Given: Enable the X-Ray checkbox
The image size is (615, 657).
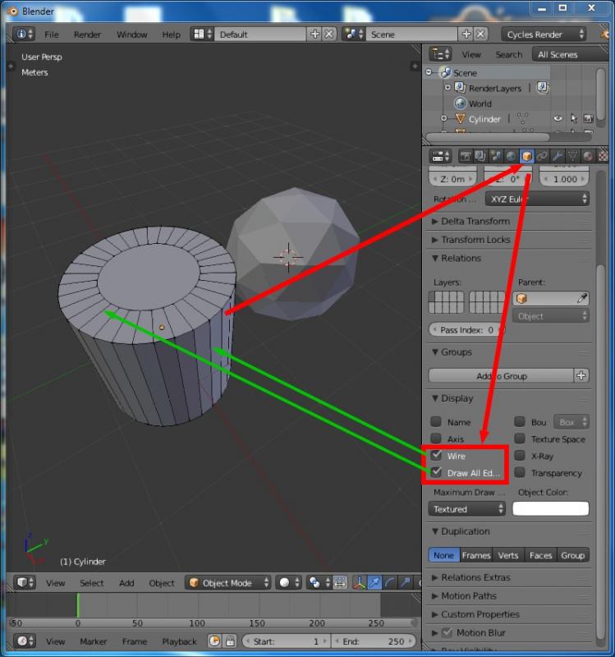Looking at the screenshot, I should point(520,456).
